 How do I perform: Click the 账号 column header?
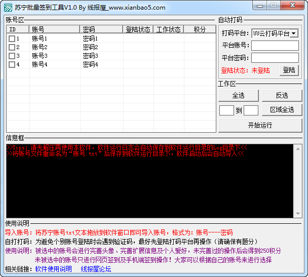coord(54,29)
